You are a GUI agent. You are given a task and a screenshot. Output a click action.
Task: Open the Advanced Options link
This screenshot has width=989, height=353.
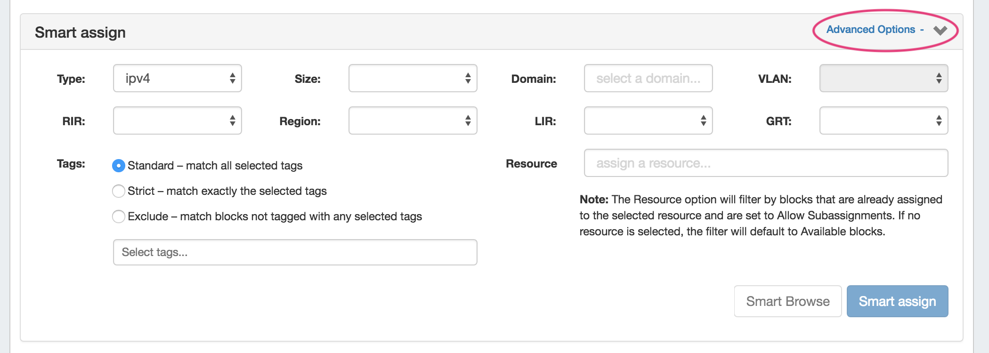[x=871, y=30]
